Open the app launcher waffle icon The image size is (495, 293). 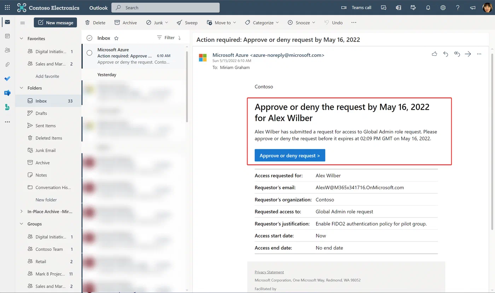(7, 7)
